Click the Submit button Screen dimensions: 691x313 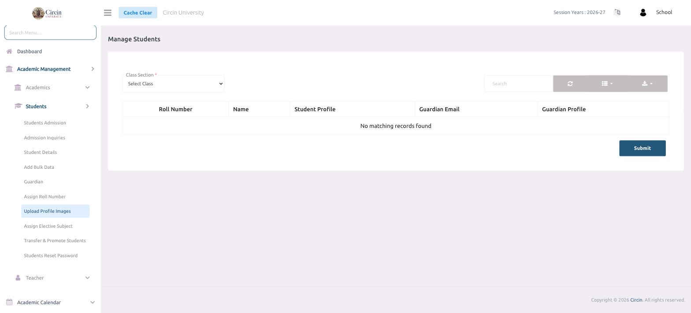click(643, 148)
